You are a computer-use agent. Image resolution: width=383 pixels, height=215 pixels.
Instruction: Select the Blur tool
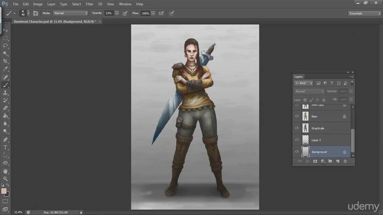(x=5, y=124)
